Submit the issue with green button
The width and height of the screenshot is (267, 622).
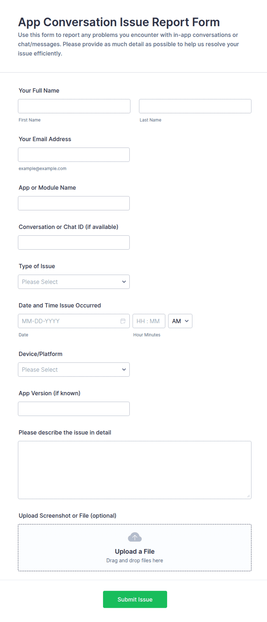135,599
